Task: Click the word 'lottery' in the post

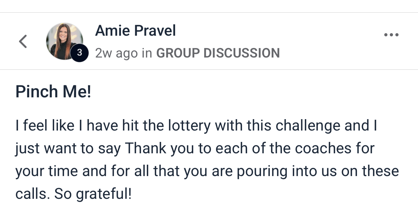Action: click(x=189, y=126)
